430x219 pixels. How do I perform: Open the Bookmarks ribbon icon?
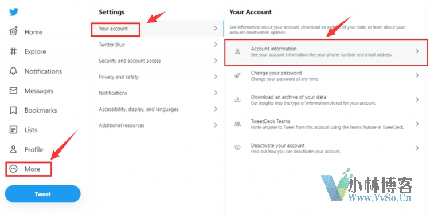pyautogui.click(x=13, y=110)
